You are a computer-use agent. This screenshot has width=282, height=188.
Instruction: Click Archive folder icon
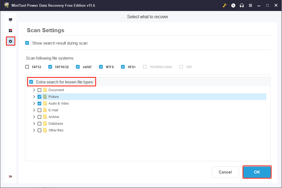pos(45,117)
